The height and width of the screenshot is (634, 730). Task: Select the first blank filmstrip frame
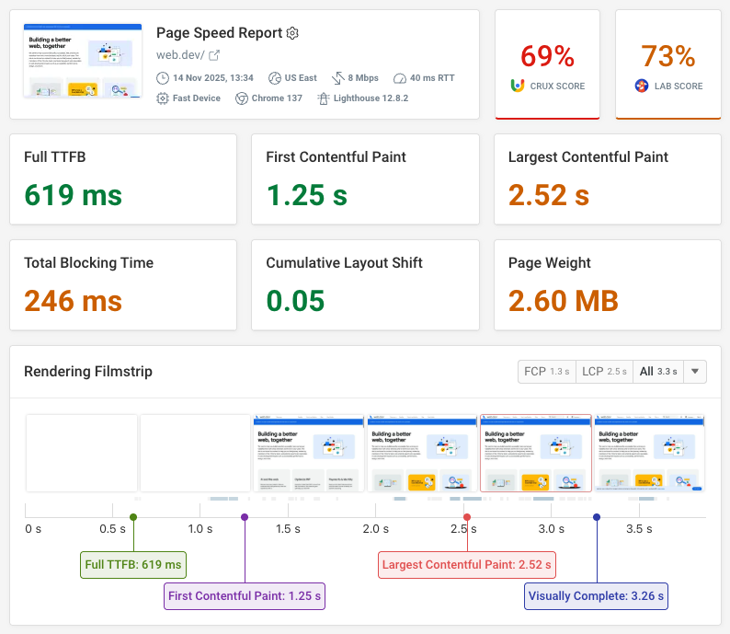(x=82, y=454)
